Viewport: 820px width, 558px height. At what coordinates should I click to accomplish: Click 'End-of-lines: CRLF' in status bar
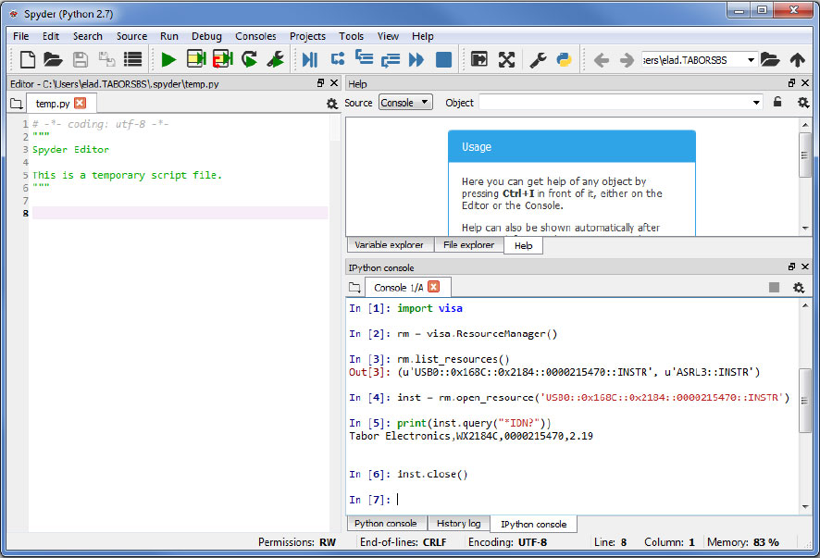click(x=404, y=542)
